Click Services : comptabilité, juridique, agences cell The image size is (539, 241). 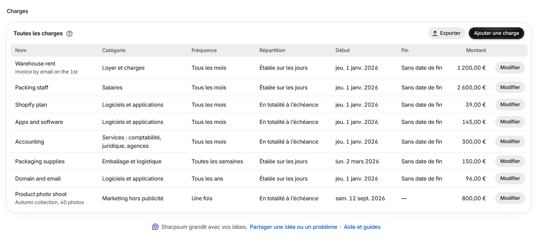coord(132,142)
